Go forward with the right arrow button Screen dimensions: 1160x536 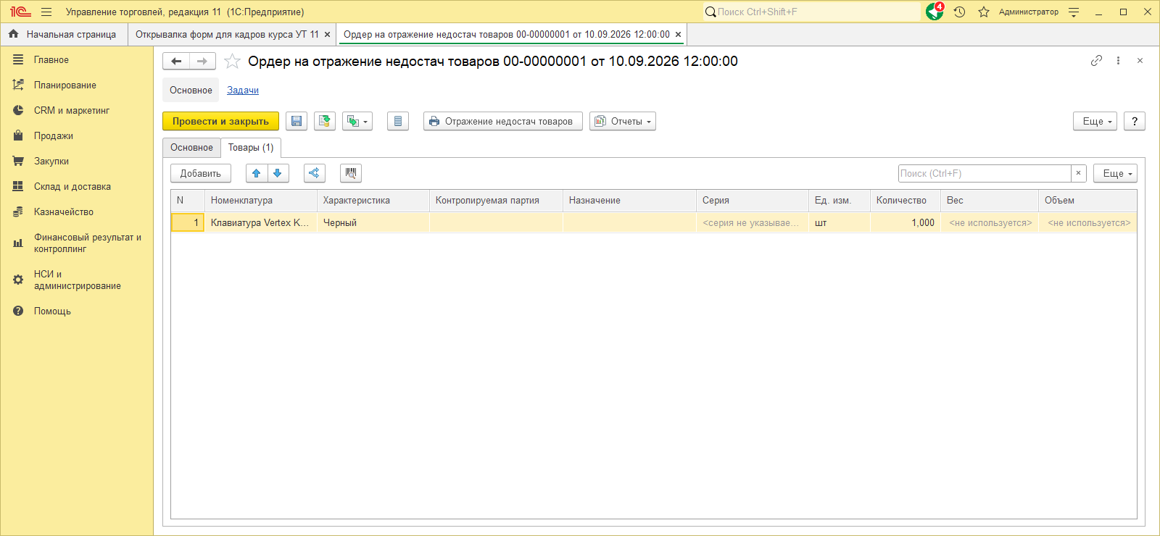click(x=202, y=62)
